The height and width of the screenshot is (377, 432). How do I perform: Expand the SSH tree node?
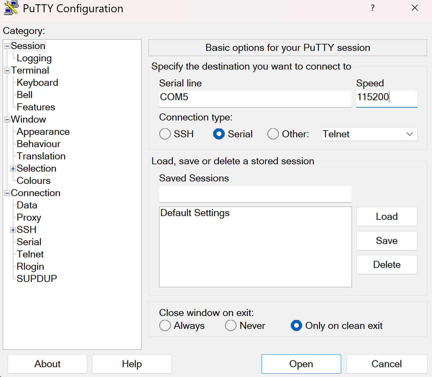(13, 230)
